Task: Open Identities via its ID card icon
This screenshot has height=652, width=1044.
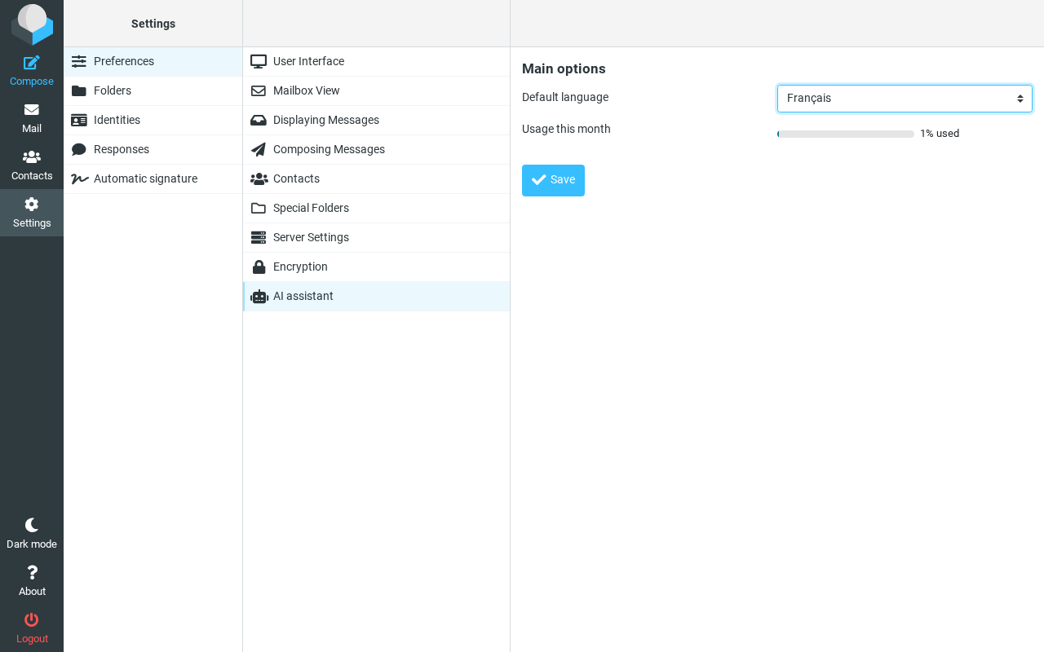Action: point(79,120)
